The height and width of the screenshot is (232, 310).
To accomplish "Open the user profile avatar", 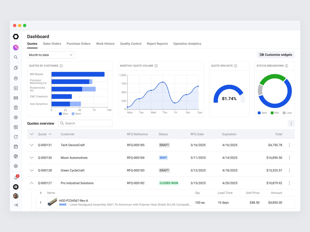I will pyautogui.click(x=16, y=196).
